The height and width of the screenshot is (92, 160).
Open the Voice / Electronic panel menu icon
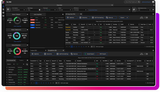27,30
